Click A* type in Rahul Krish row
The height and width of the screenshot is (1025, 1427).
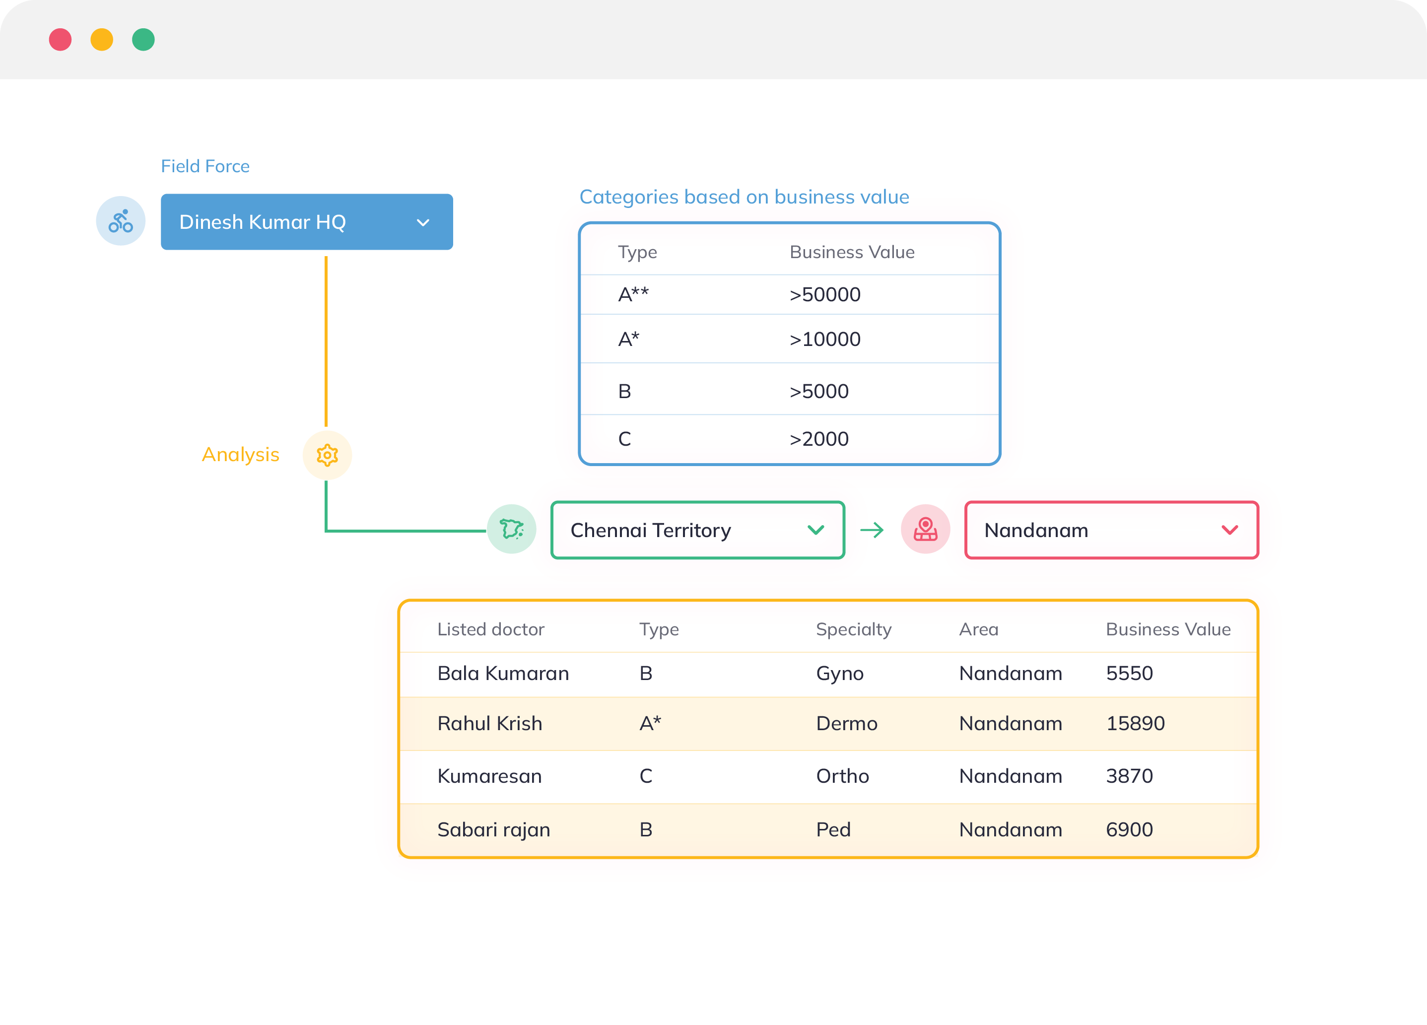click(x=650, y=724)
